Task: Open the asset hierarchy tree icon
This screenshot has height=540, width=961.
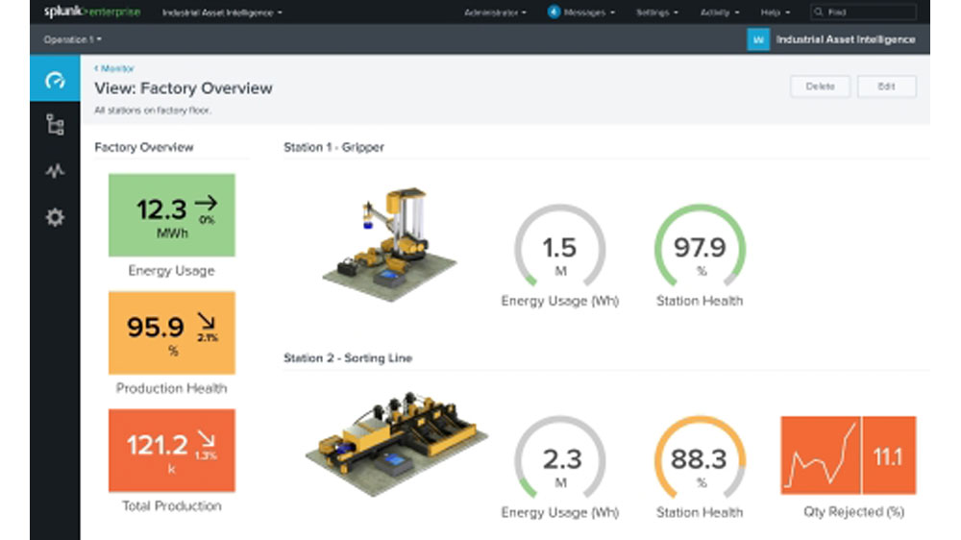Action: coord(55,125)
